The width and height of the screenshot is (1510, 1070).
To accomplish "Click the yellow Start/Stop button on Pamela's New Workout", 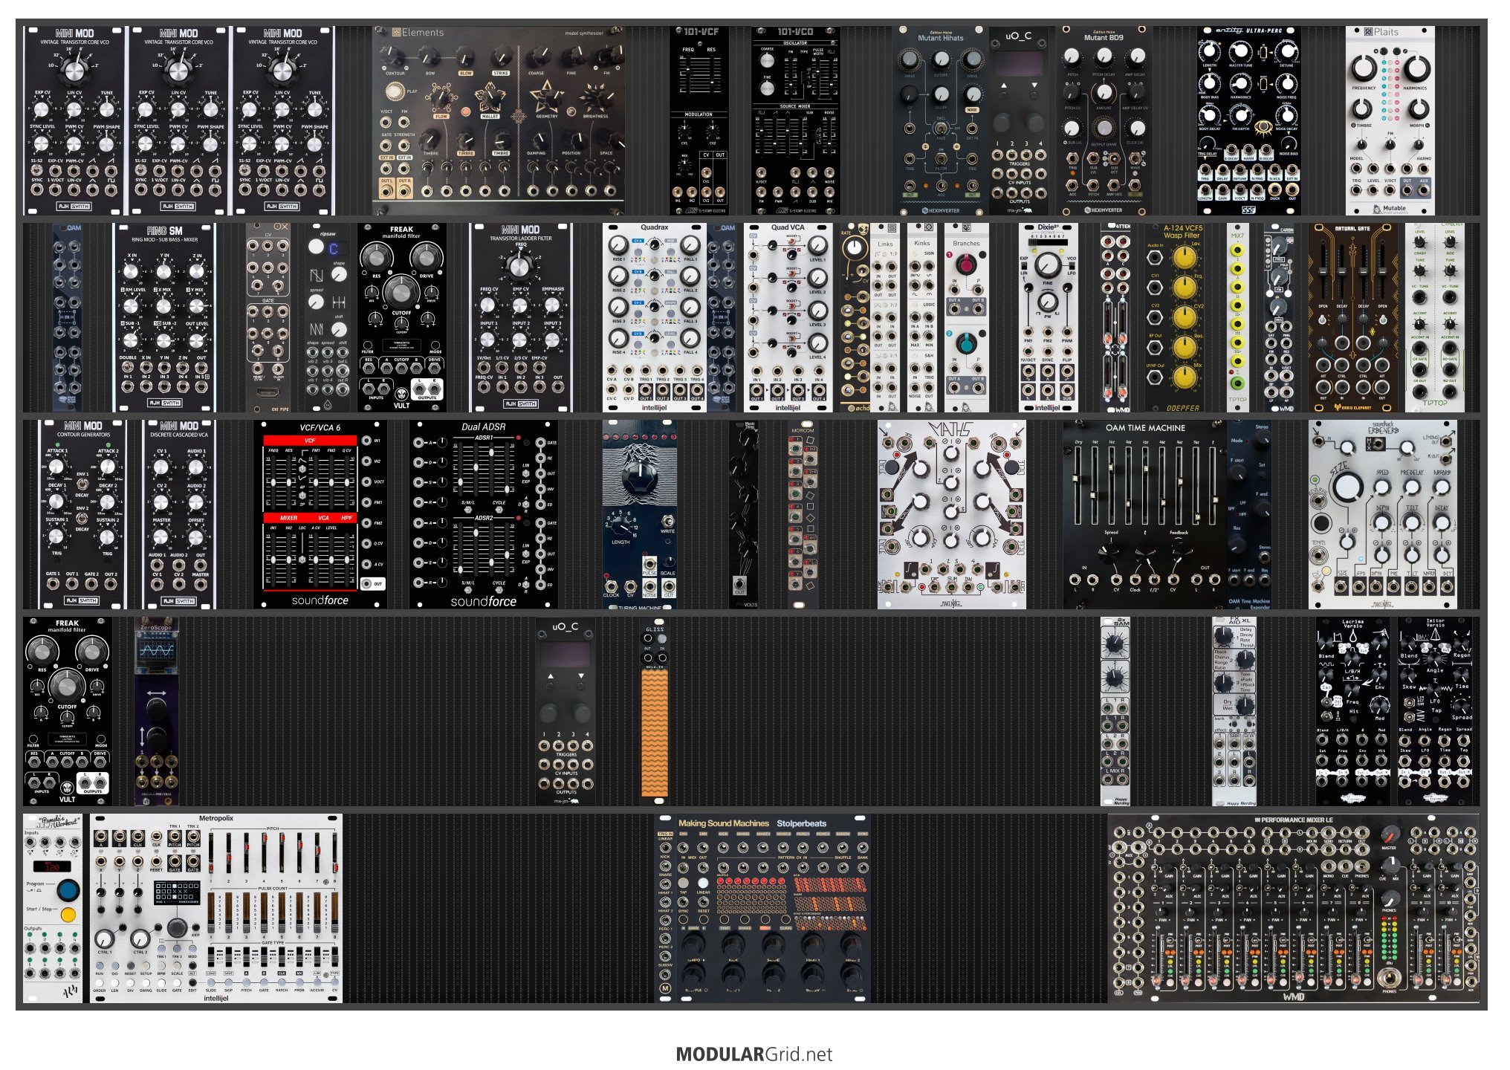I will 68,914.
